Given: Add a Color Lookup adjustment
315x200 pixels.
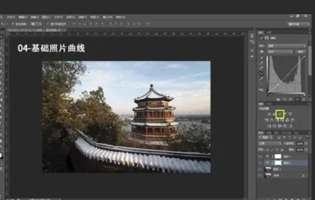Looking at the screenshot, I should 293,120.
